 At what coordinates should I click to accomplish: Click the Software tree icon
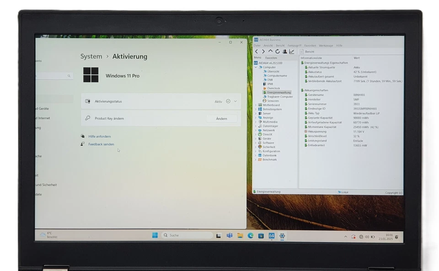(260, 143)
